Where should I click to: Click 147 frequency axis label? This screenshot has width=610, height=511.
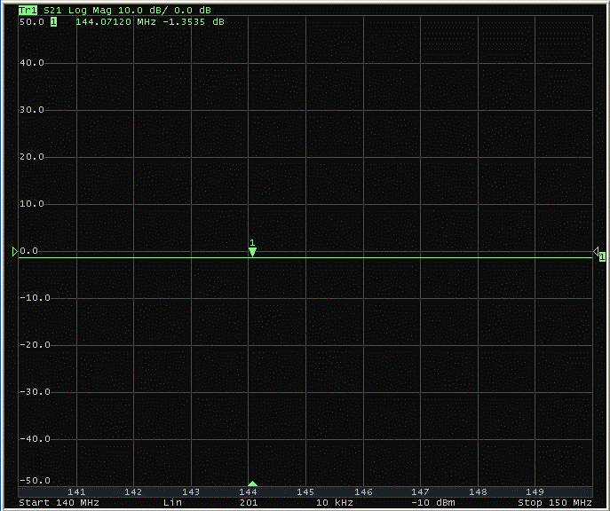point(420,492)
